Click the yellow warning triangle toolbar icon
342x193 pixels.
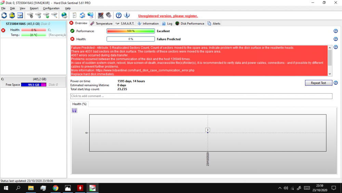tap(12, 15)
